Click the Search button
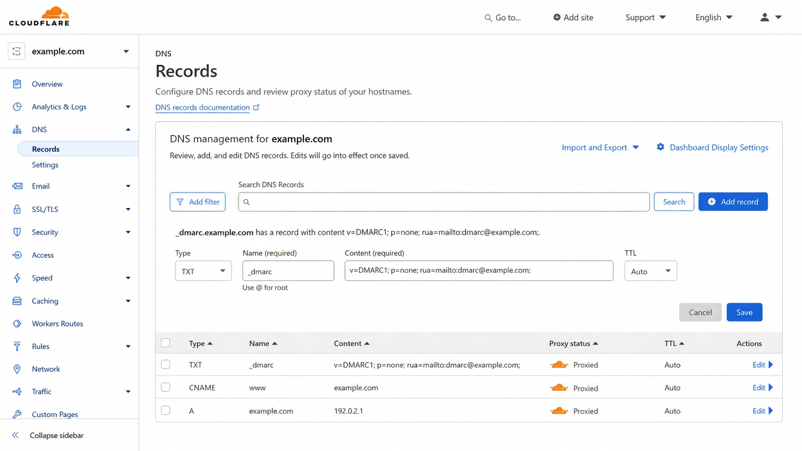Image resolution: width=802 pixels, height=451 pixels. [x=674, y=202]
